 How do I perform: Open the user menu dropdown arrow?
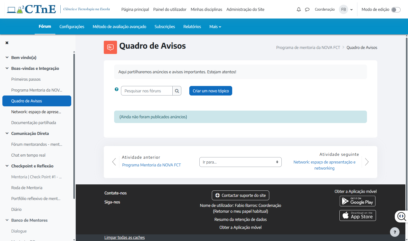(x=351, y=10)
